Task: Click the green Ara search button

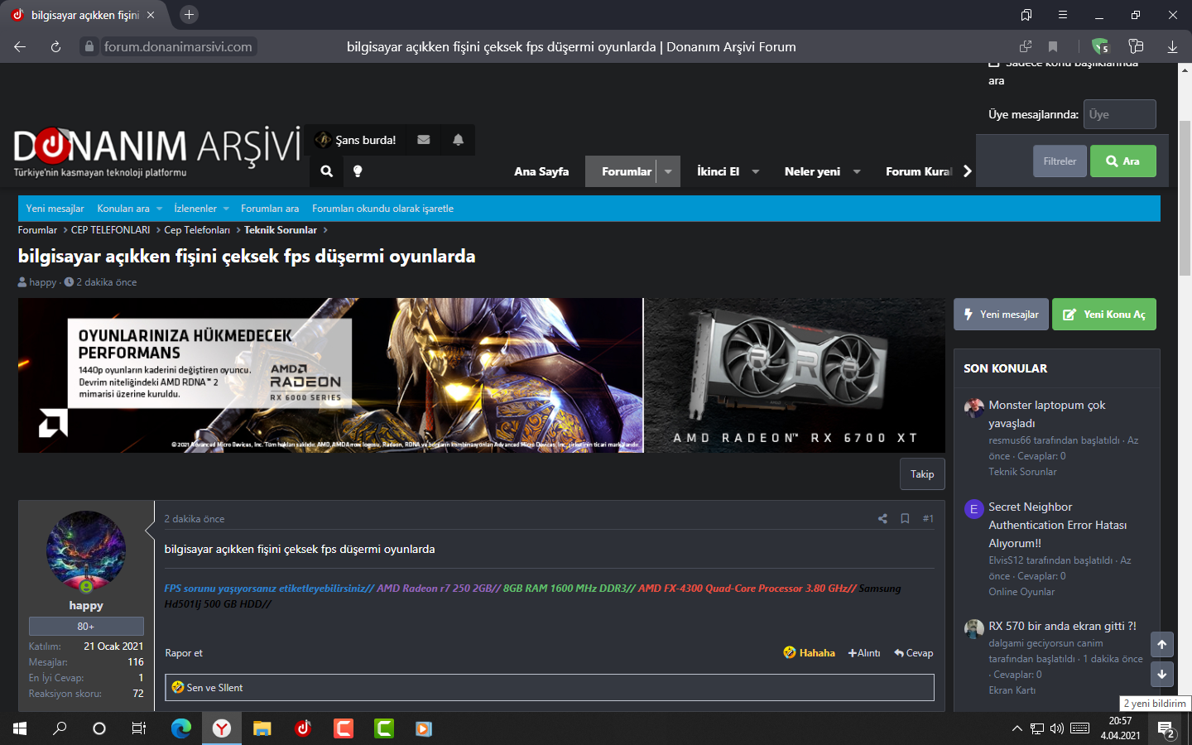Action: 1123,161
